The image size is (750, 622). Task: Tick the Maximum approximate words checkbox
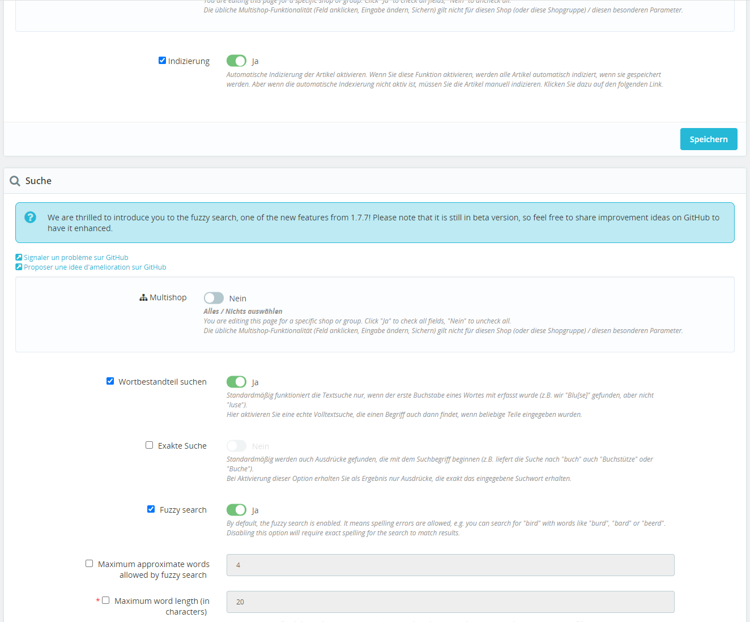[89, 564]
